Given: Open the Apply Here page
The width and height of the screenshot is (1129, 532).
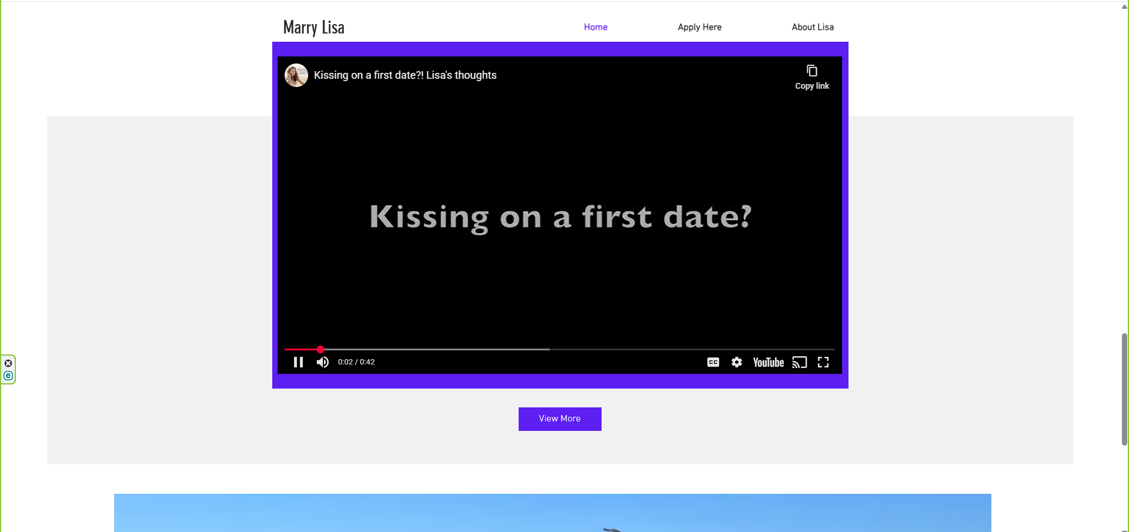Looking at the screenshot, I should pos(699,27).
